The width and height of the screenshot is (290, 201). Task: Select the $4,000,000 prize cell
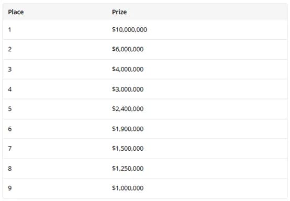click(128, 69)
